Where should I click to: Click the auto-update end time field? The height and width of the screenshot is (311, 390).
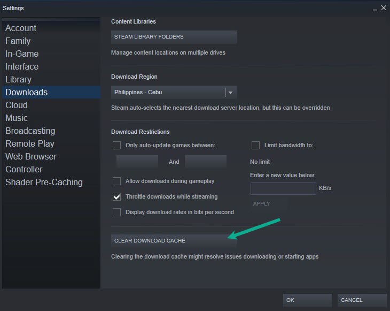(x=206, y=162)
